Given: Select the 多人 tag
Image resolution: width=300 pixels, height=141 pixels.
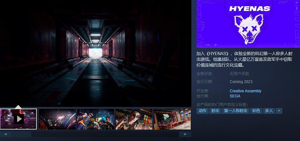Looking at the screenshot, I should (x=269, y=111).
